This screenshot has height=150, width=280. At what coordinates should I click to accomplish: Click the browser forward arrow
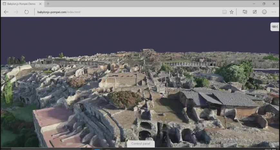pyautogui.click(x=16, y=12)
